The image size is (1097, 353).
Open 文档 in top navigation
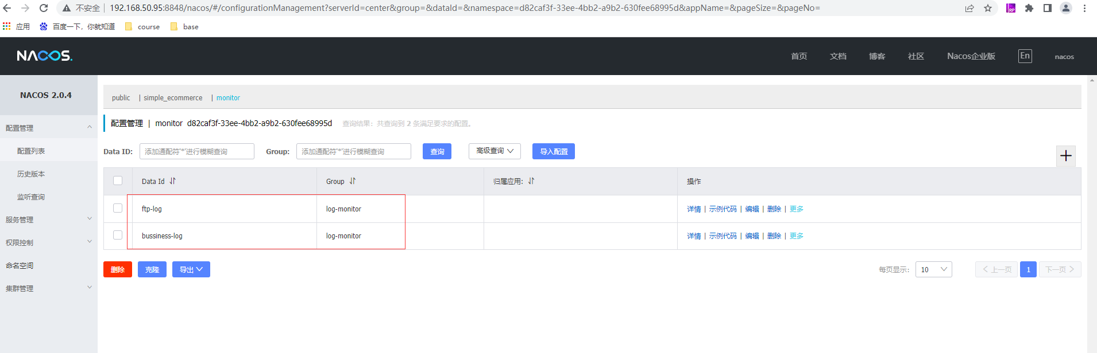838,56
